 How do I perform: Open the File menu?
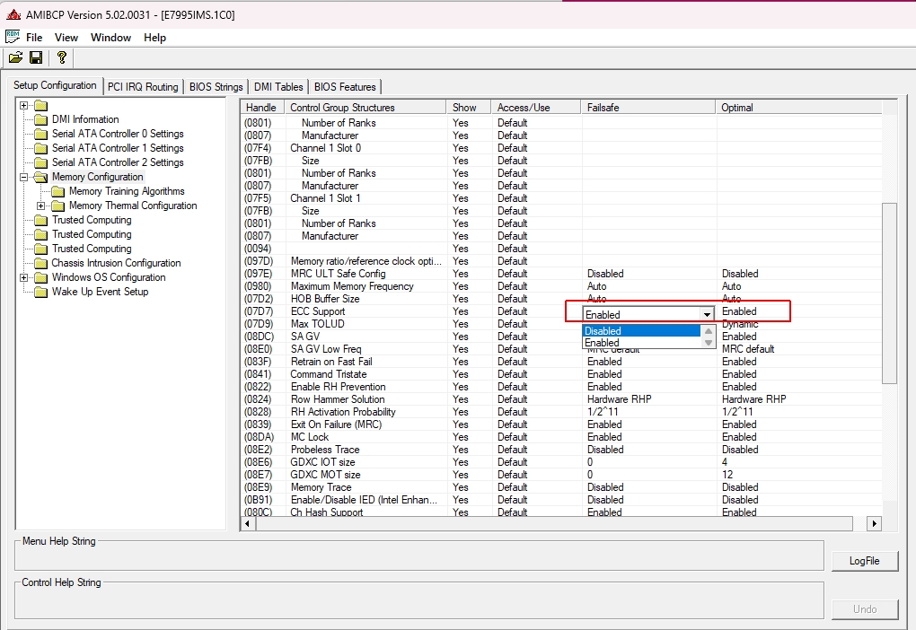click(34, 38)
